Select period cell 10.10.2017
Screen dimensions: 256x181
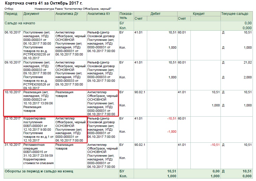[13, 92]
